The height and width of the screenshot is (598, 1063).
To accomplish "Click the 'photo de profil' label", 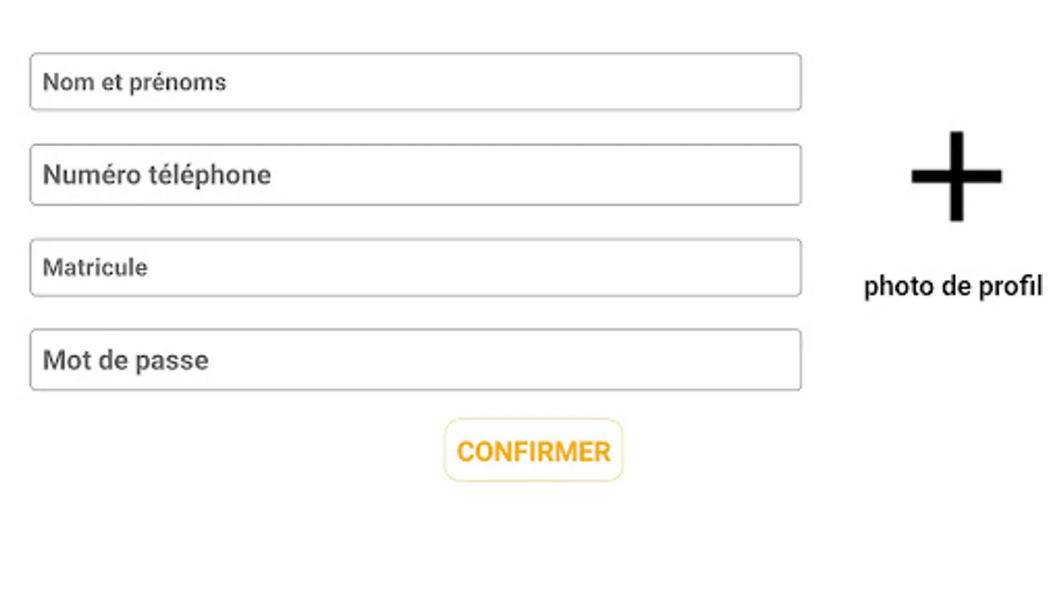I will pos(953,286).
